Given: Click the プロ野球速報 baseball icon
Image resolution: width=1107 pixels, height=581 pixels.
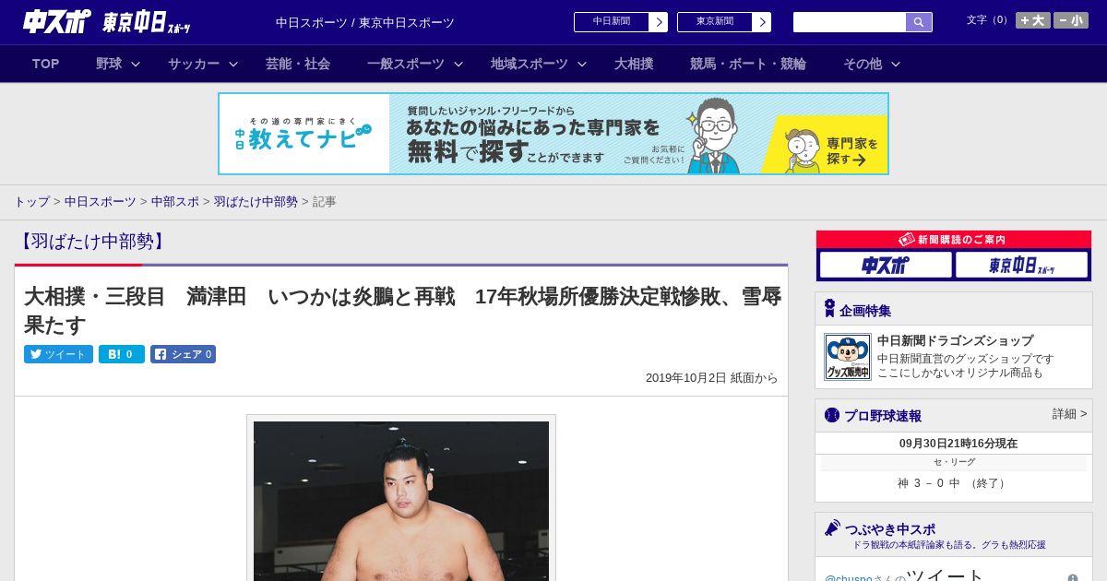Looking at the screenshot, I should point(832,415).
